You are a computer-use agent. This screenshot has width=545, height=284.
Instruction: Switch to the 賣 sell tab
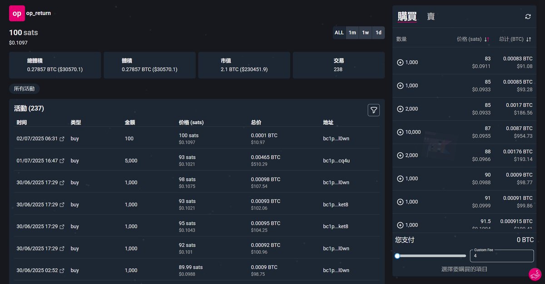tap(431, 16)
